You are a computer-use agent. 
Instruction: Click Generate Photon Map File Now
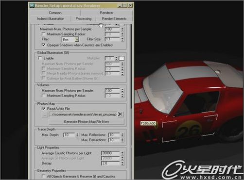tap(87, 122)
